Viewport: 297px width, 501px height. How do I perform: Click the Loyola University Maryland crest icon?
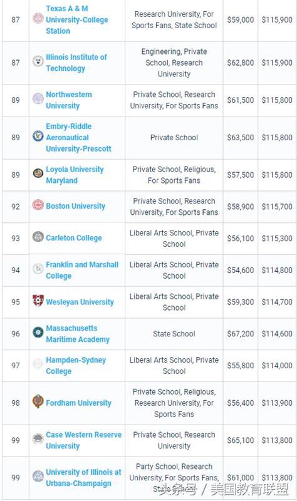(38, 173)
